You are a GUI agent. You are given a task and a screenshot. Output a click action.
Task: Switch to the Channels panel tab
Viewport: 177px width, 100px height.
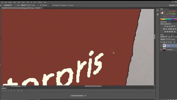(x=167, y=35)
